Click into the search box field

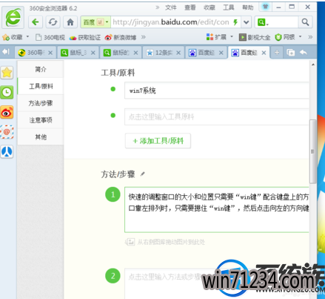pyautogui.click(x=284, y=22)
